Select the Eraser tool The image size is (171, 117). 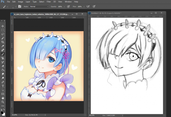pyautogui.click(x=3, y=66)
